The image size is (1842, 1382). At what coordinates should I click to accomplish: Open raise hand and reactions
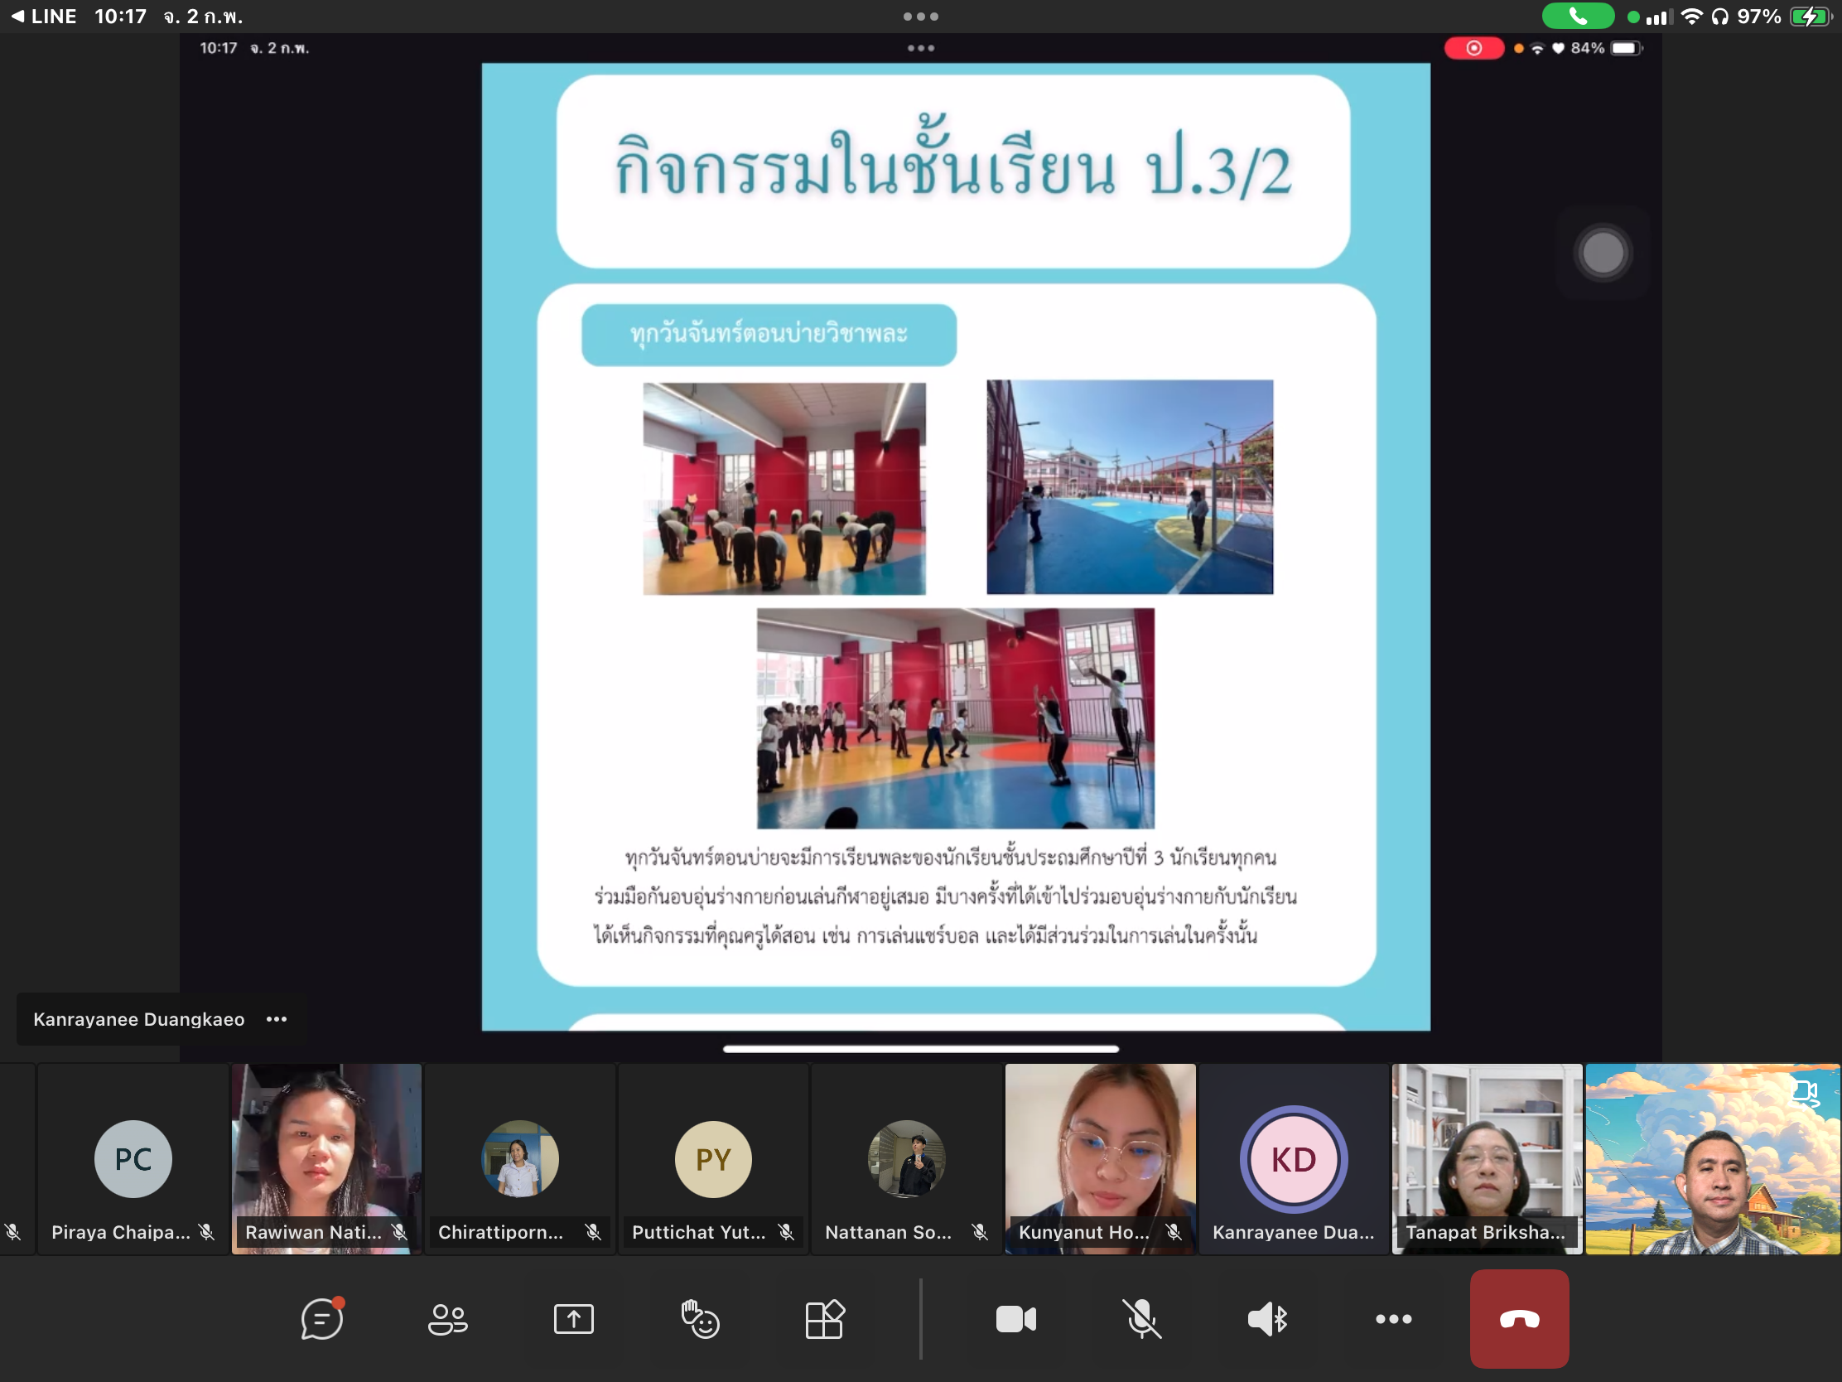[x=700, y=1319]
